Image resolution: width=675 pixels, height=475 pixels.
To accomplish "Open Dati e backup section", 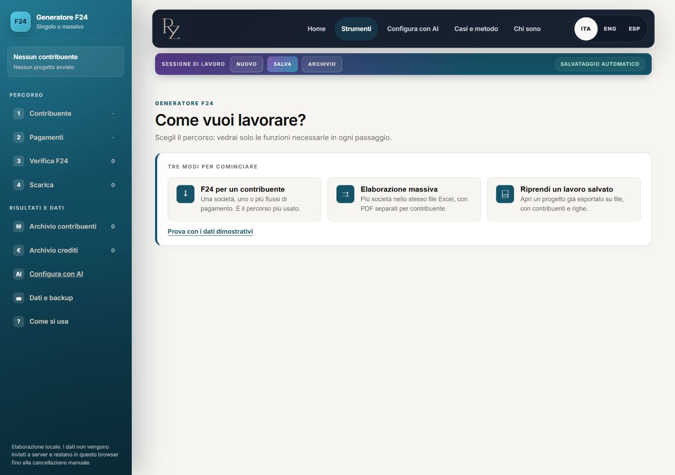I will [66, 298].
